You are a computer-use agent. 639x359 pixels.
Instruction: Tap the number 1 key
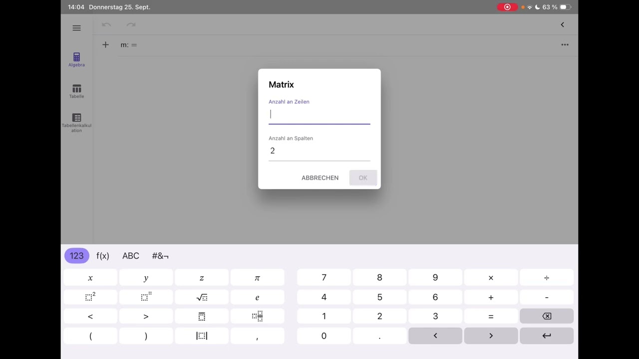pyautogui.click(x=324, y=316)
